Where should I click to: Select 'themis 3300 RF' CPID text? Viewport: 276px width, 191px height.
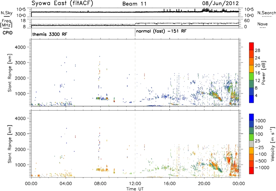coord(50,34)
